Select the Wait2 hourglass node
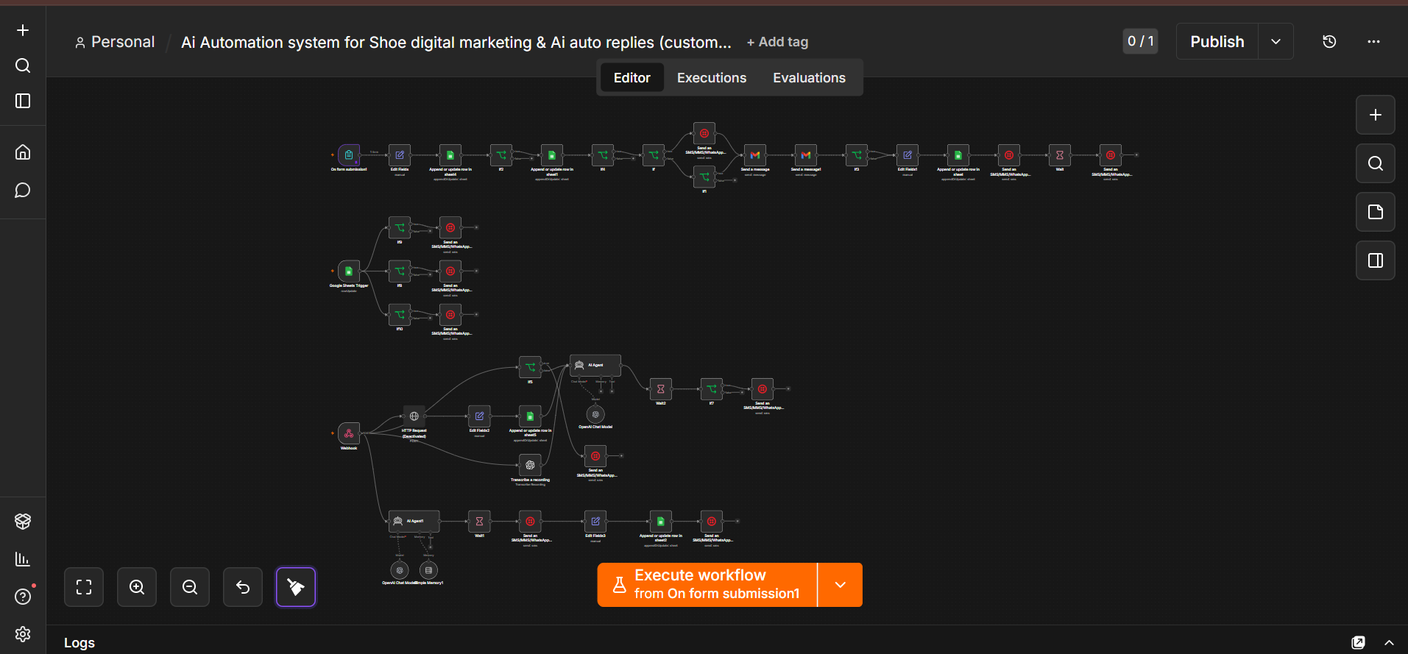The height and width of the screenshot is (654, 1408). (661, 389)
